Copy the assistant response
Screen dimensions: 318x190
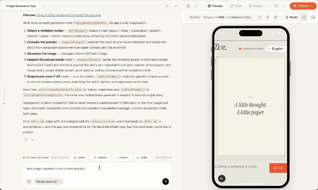(x=26, y=140)
